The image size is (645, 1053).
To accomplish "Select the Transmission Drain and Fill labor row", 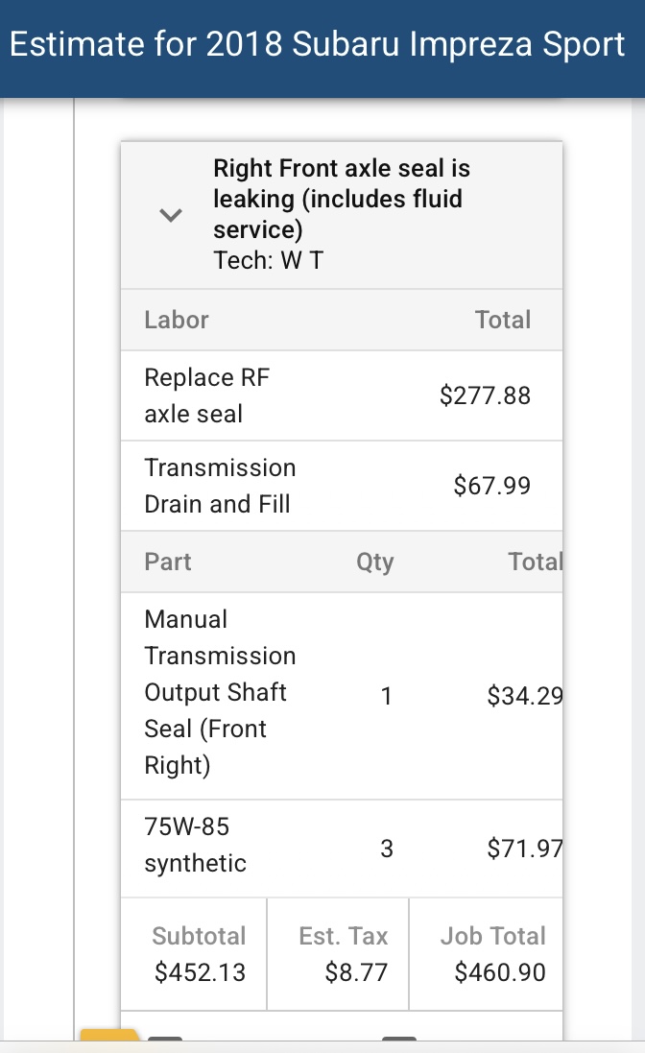I will (x=220, y=486).
